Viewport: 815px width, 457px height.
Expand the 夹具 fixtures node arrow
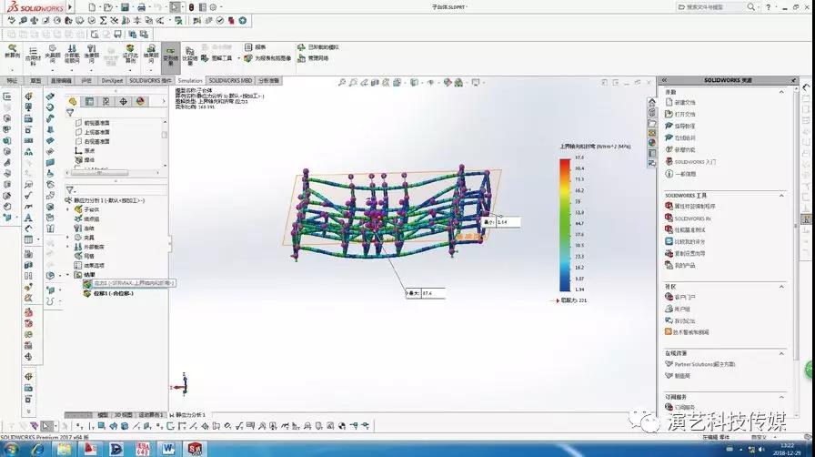tap(68, 238)
